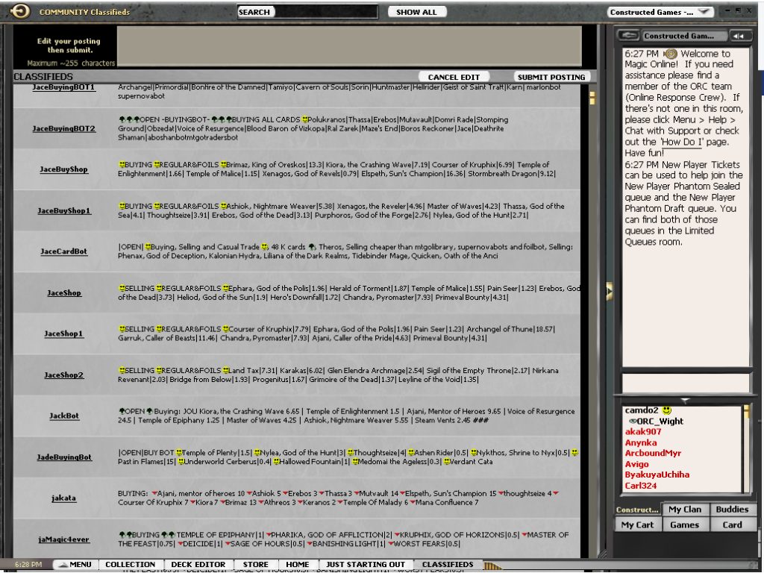Click the smiley icon beside camdo2
This screenshot has width=764, height=573.
[667, 410]
